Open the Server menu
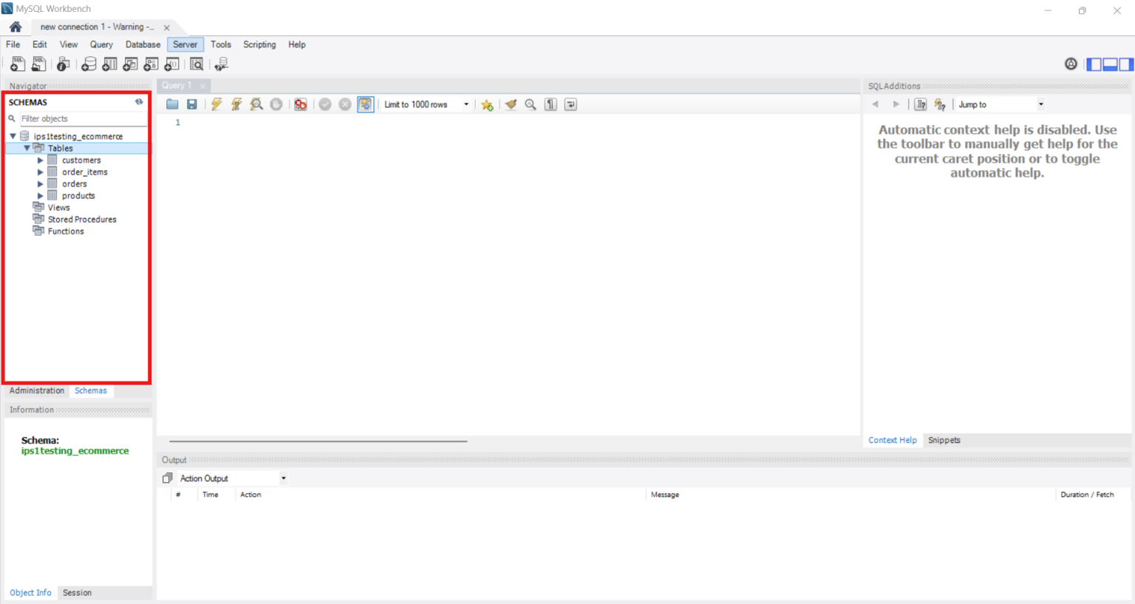This screenshot has height=604, width=1135. pyautogui.click(x=185, y=44)
